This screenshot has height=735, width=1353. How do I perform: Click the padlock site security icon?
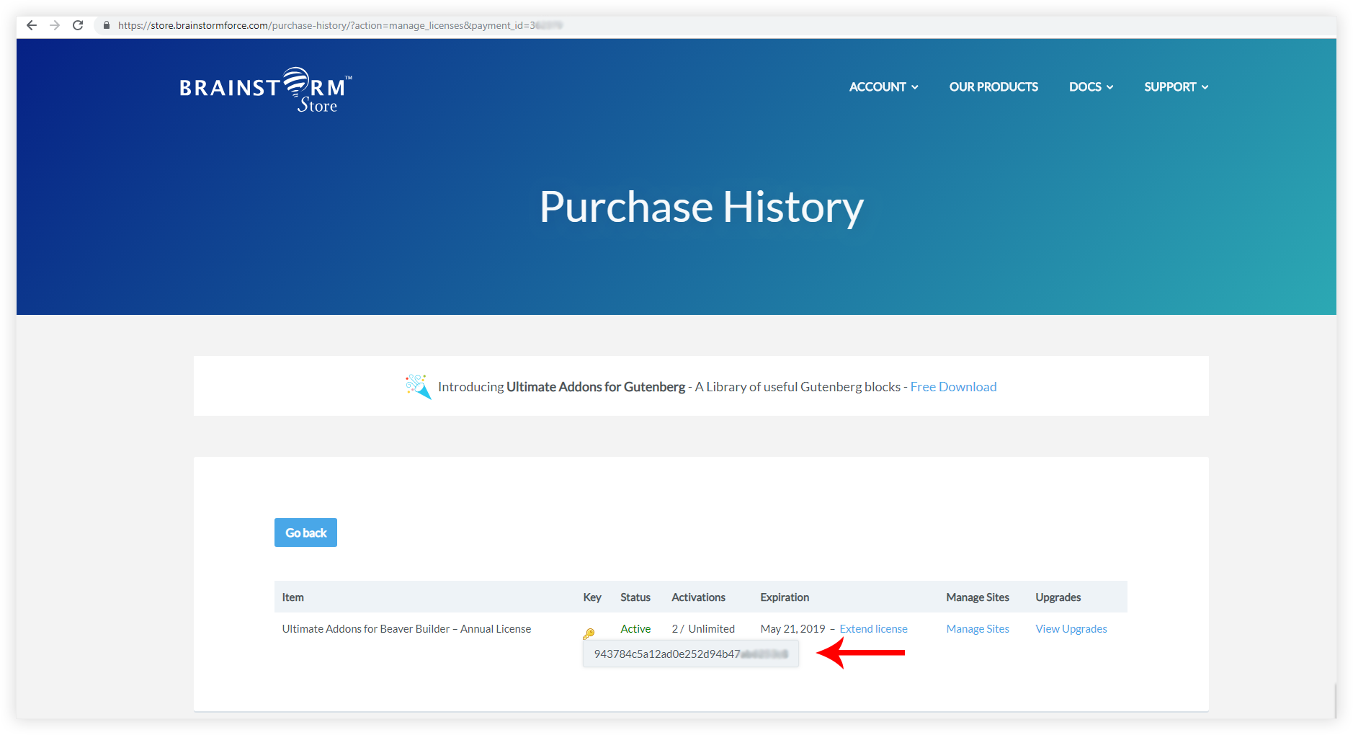pos(107,25)
